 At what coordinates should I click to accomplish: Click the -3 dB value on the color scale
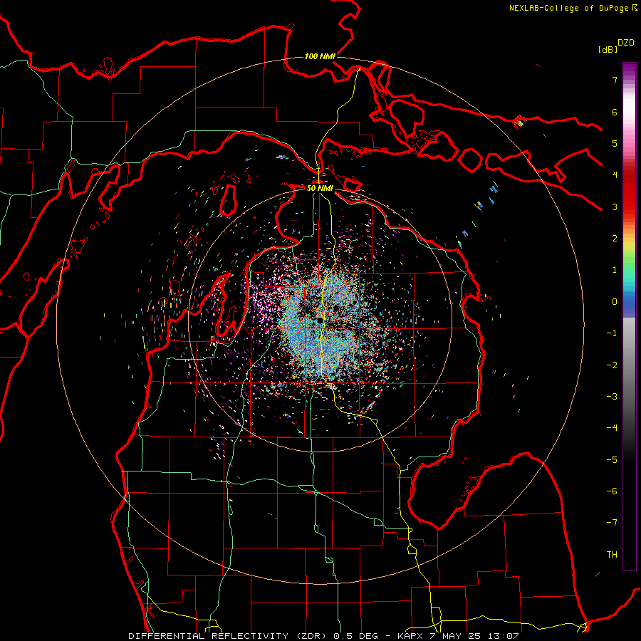[x=612, y=397]
